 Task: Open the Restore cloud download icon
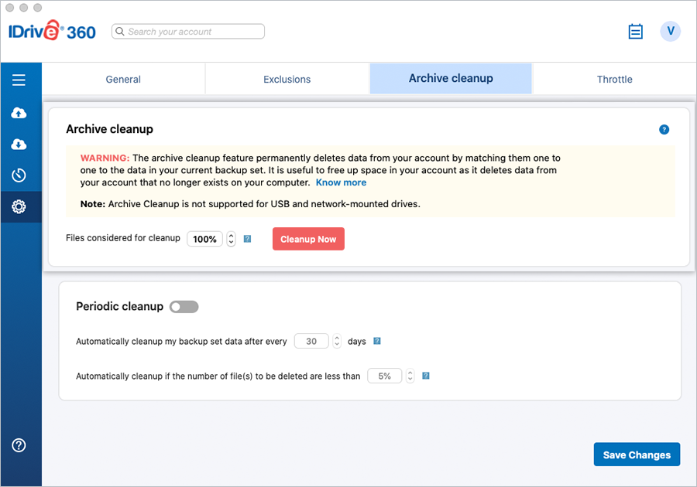click(19, 145)
